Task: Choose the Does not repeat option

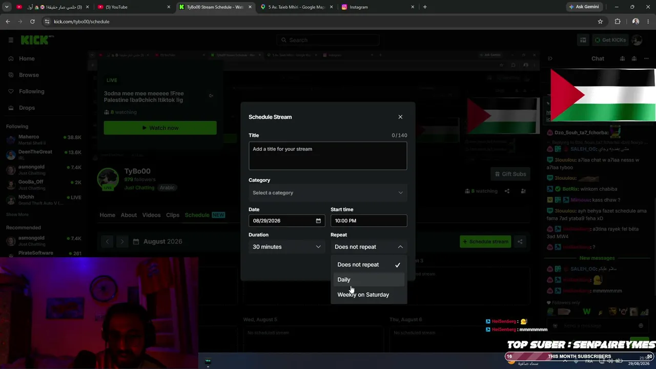Action: [368, 265]
